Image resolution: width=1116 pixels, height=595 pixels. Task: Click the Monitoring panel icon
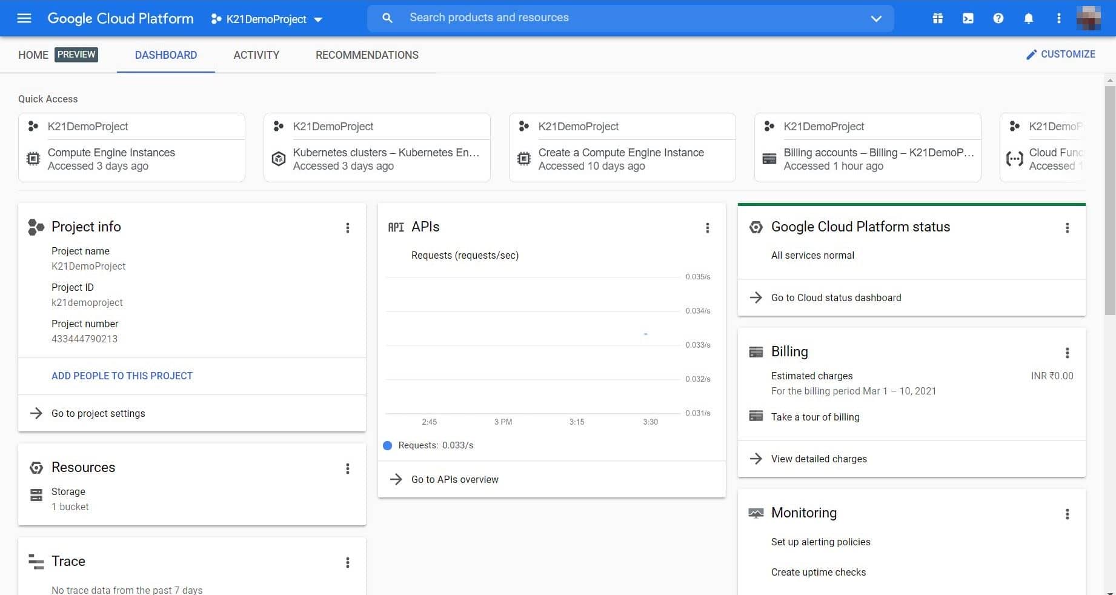point(756,513)
